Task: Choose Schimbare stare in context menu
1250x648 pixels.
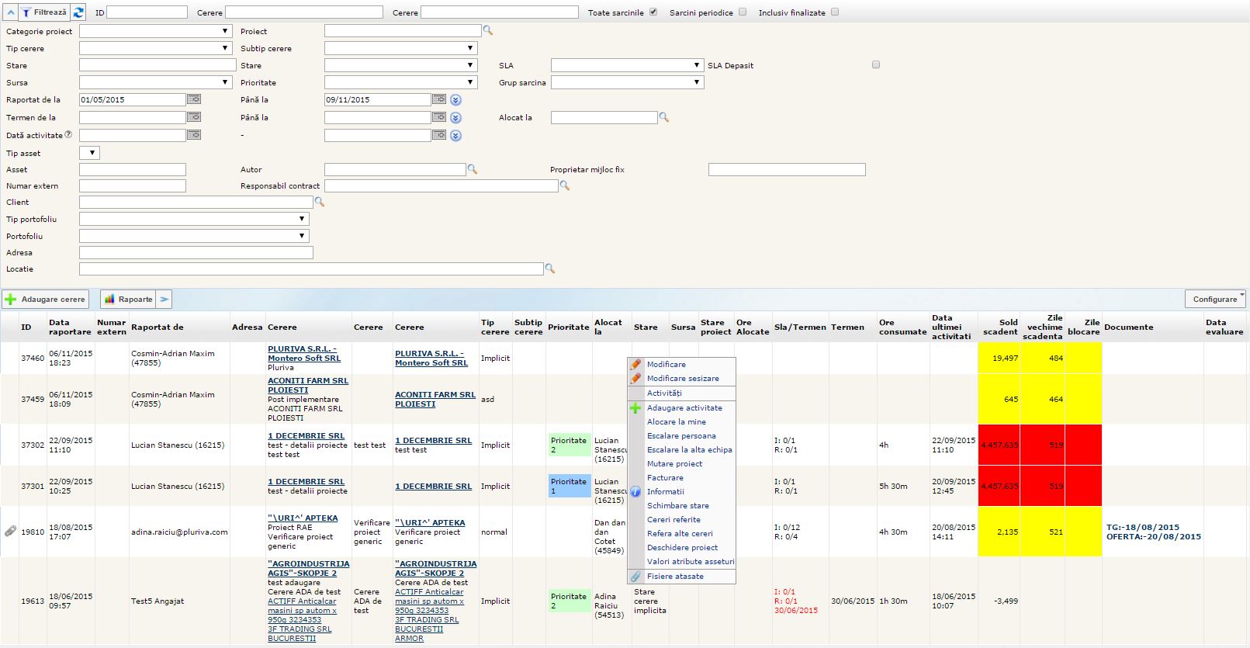Action: (x=677, y=505)
